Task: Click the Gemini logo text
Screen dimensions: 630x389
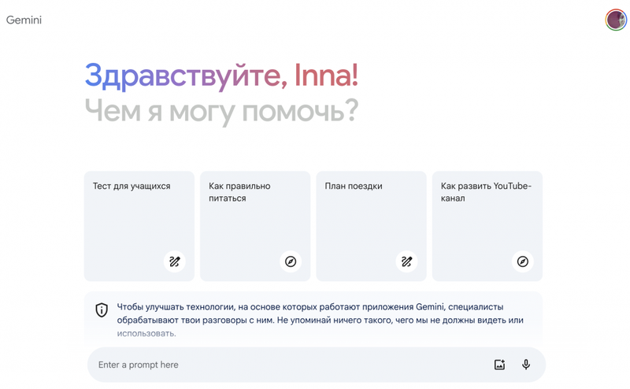Action: point(24,20)
